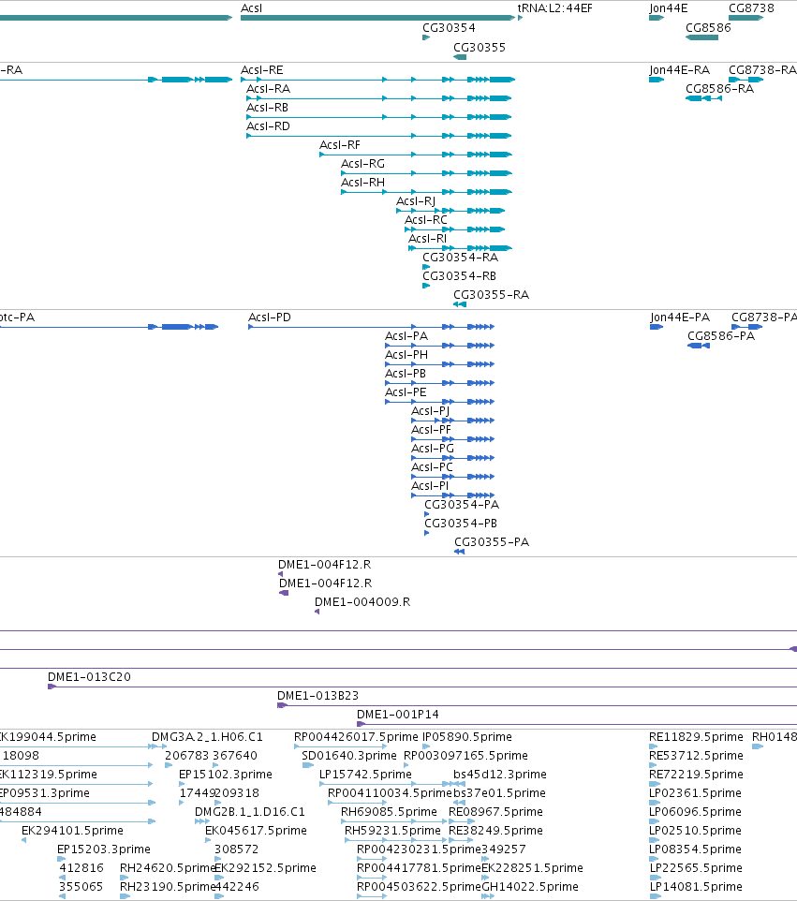Select transcript Acsl-RH
Image resolution: width=797 pixels, height=901 pixels.
362,182
